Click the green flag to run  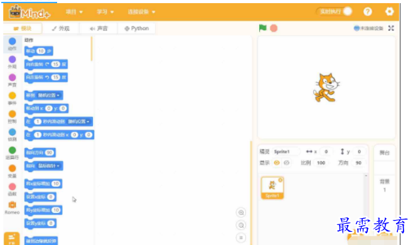[x=262, y=28]
